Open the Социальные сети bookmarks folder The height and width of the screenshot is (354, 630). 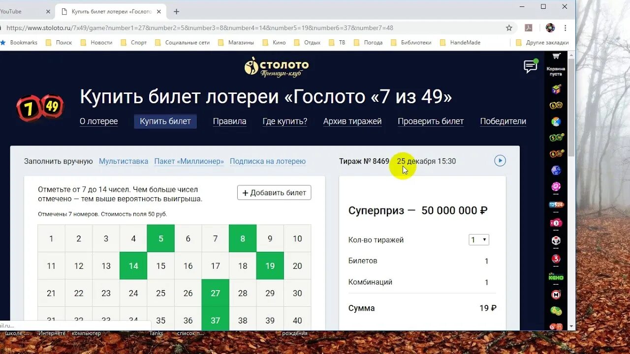pos(182,43)
